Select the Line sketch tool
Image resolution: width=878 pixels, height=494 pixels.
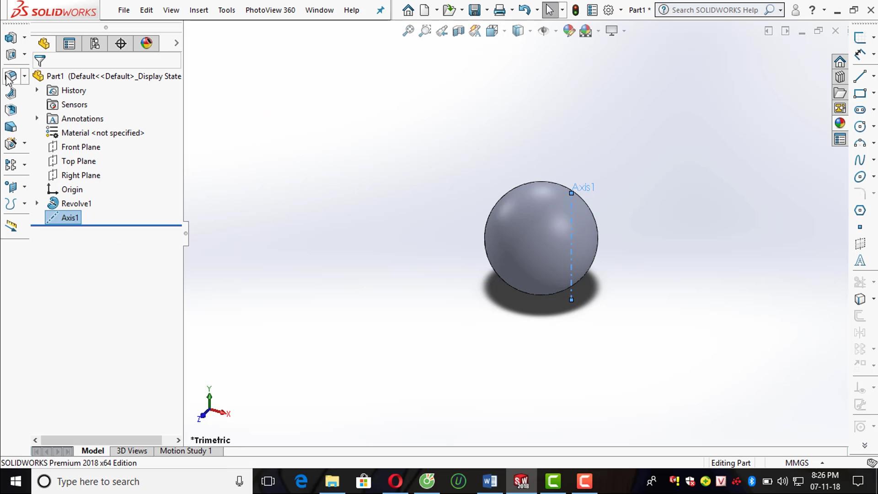(x=860, y=76)
